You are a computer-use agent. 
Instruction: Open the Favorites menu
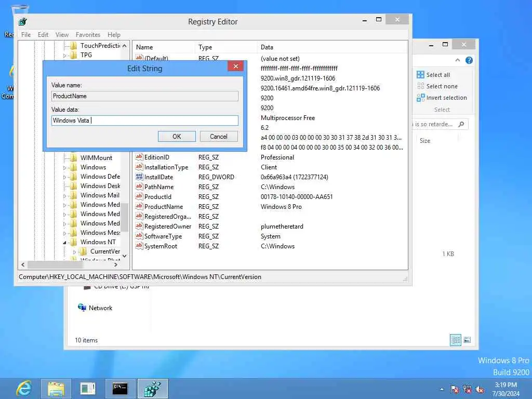pyautogui.click(x=88, y=35)
